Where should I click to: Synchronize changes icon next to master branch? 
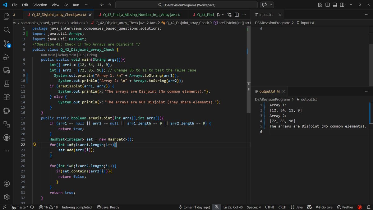click(x=32, y=207)
